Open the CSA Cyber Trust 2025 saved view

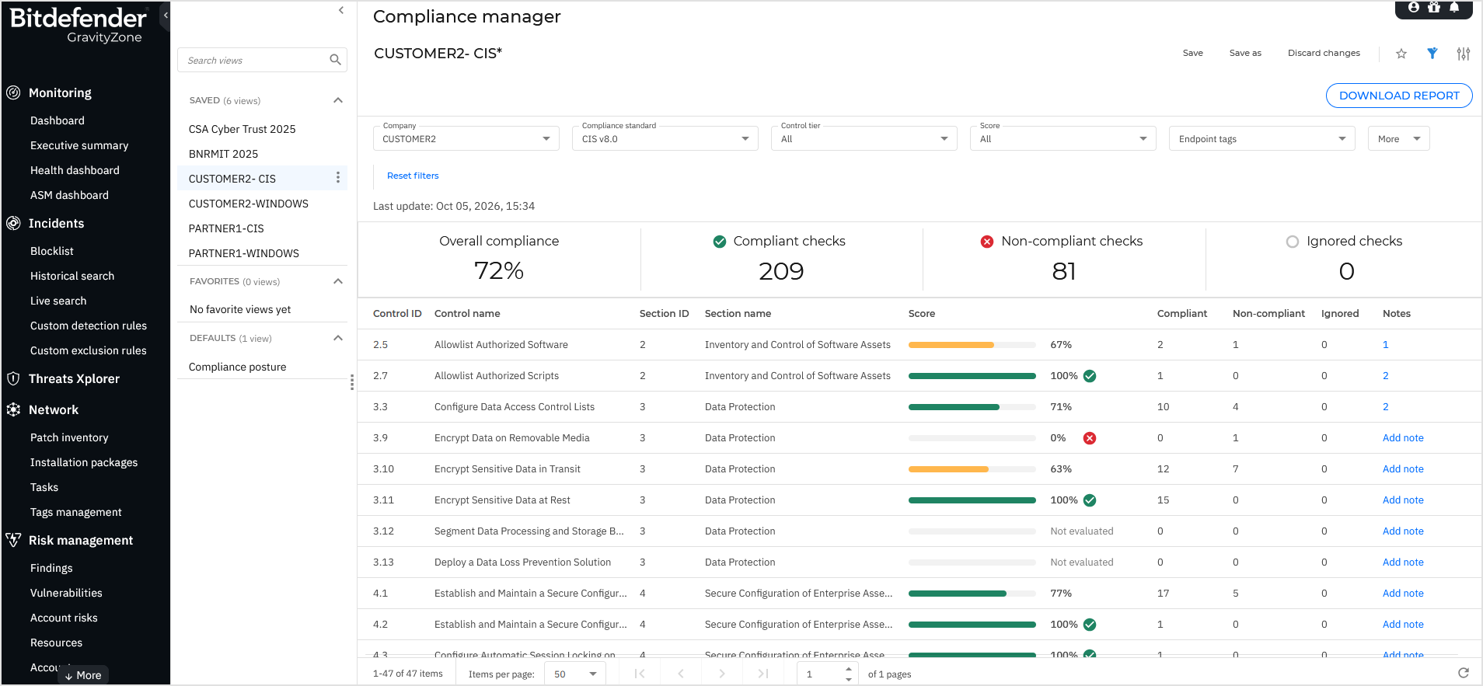click(242, 129)
